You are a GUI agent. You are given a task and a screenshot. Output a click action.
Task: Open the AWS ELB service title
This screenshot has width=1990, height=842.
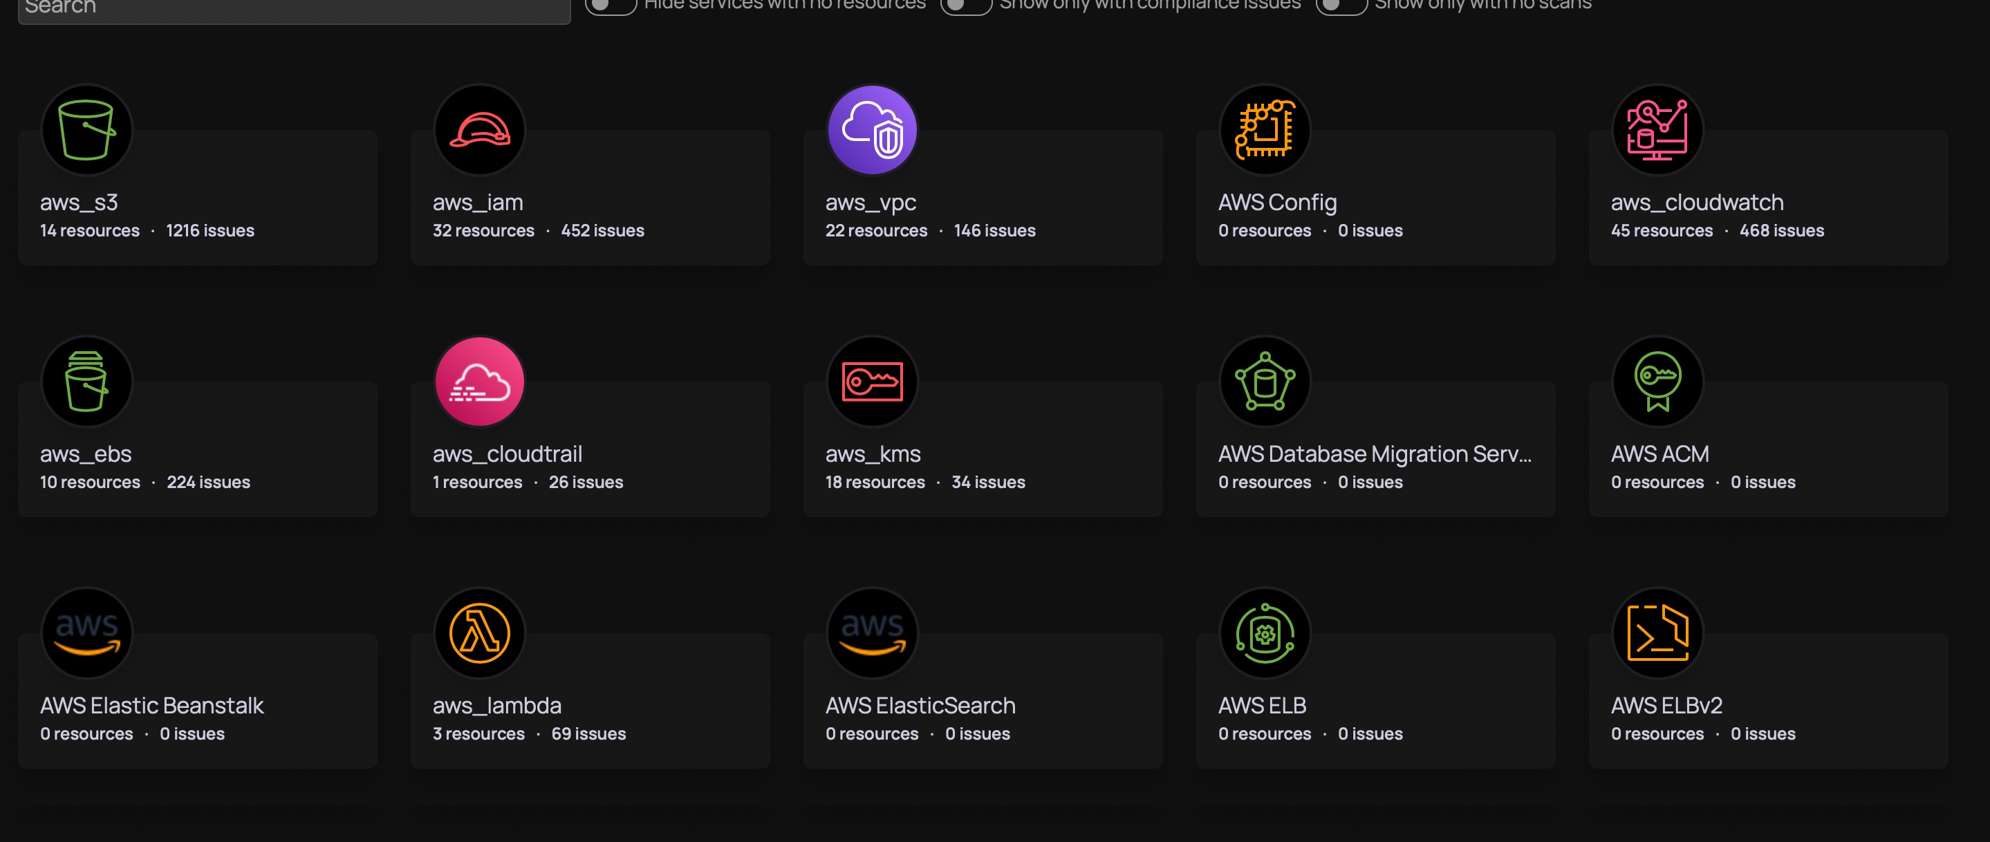pos(1263,706)
